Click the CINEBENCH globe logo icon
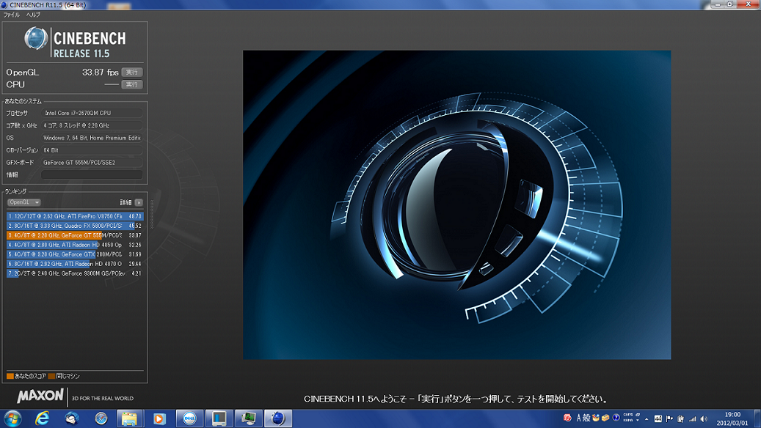Viewport: 761px width, 428px height. (36, 38)
